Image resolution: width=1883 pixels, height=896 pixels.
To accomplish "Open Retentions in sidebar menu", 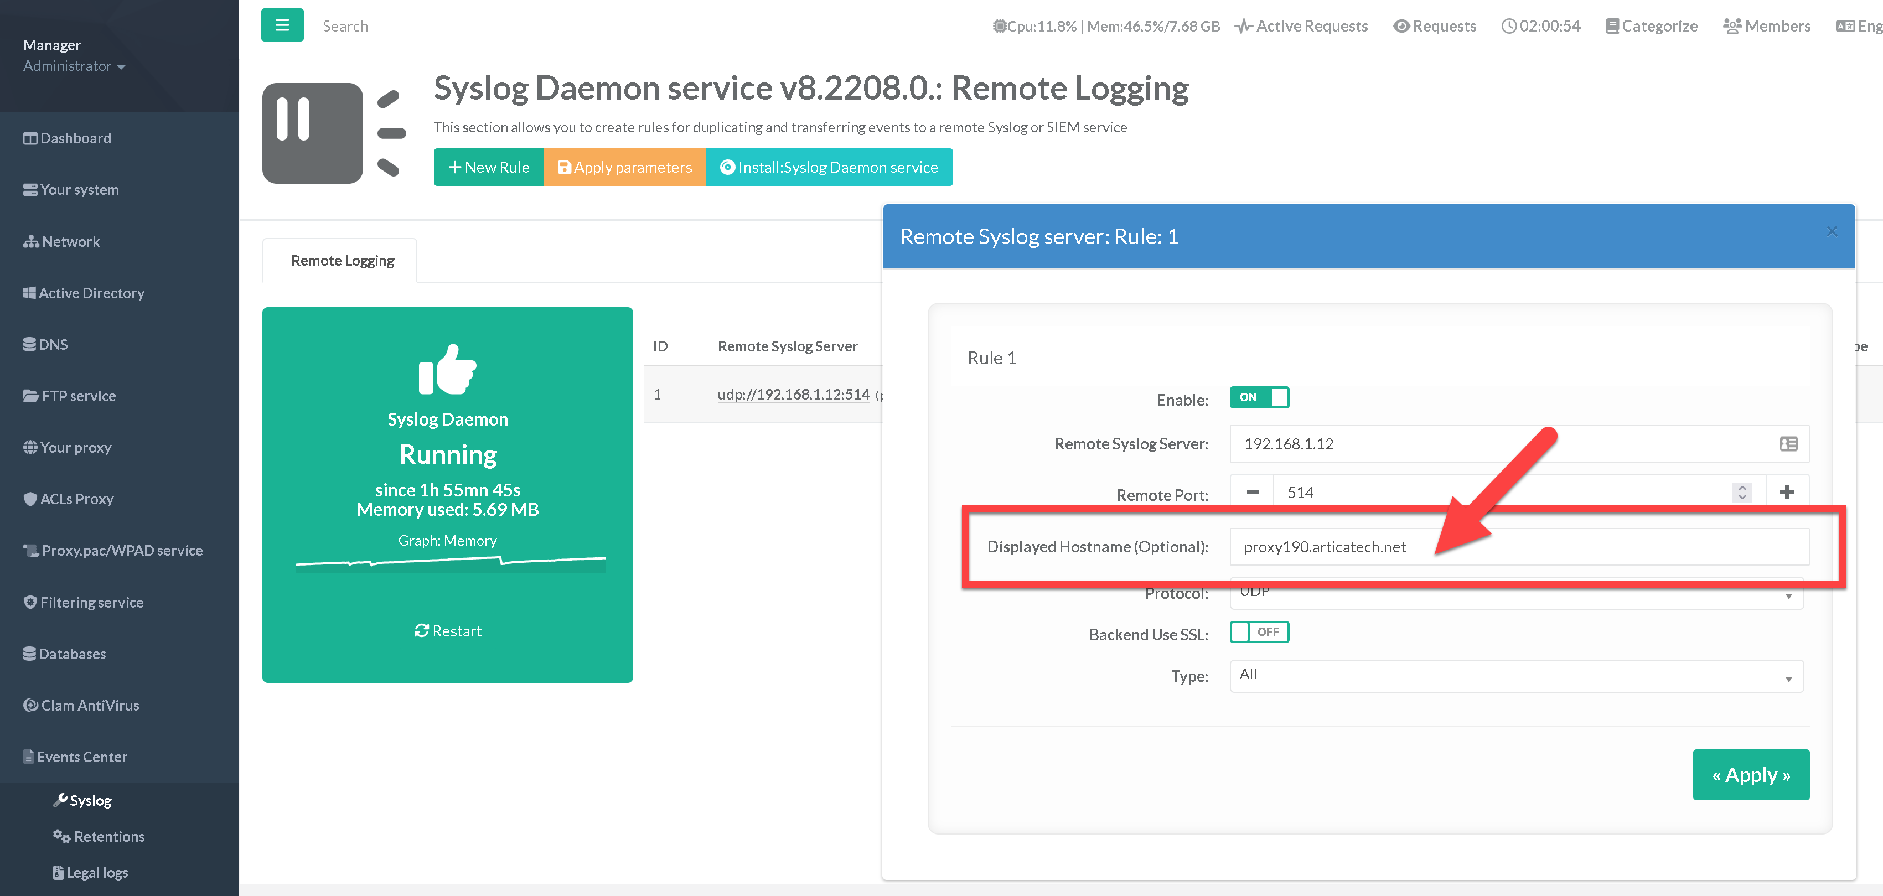I will tap(109, 837).
